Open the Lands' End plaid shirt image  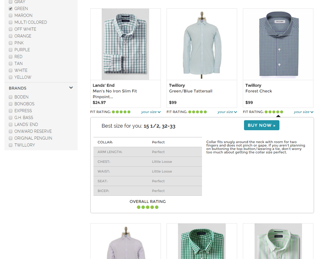(125, 44)
